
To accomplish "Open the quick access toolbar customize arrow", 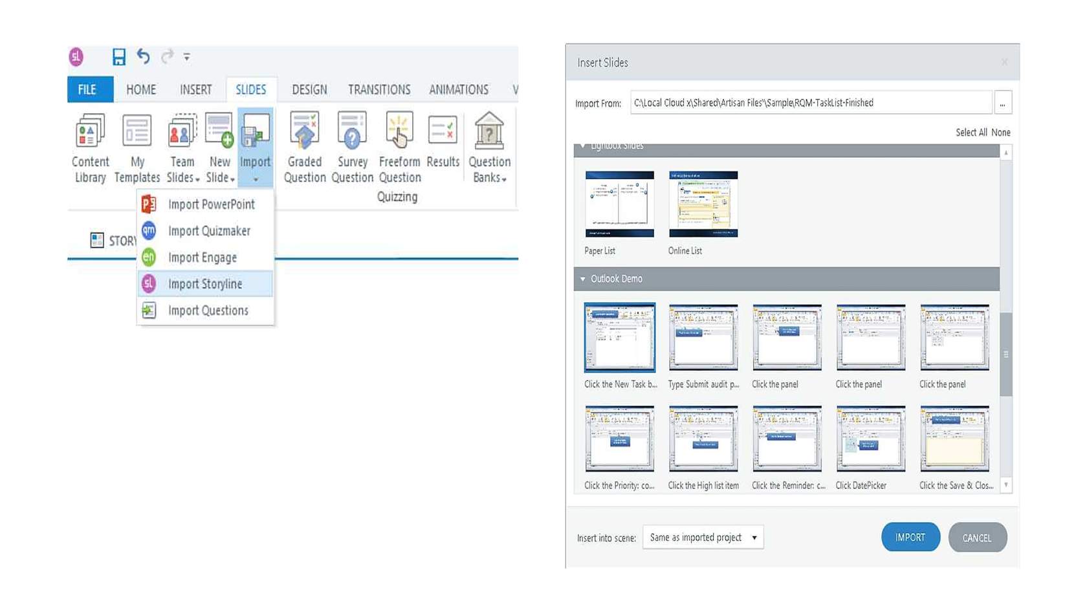I will tap(187, 57).
